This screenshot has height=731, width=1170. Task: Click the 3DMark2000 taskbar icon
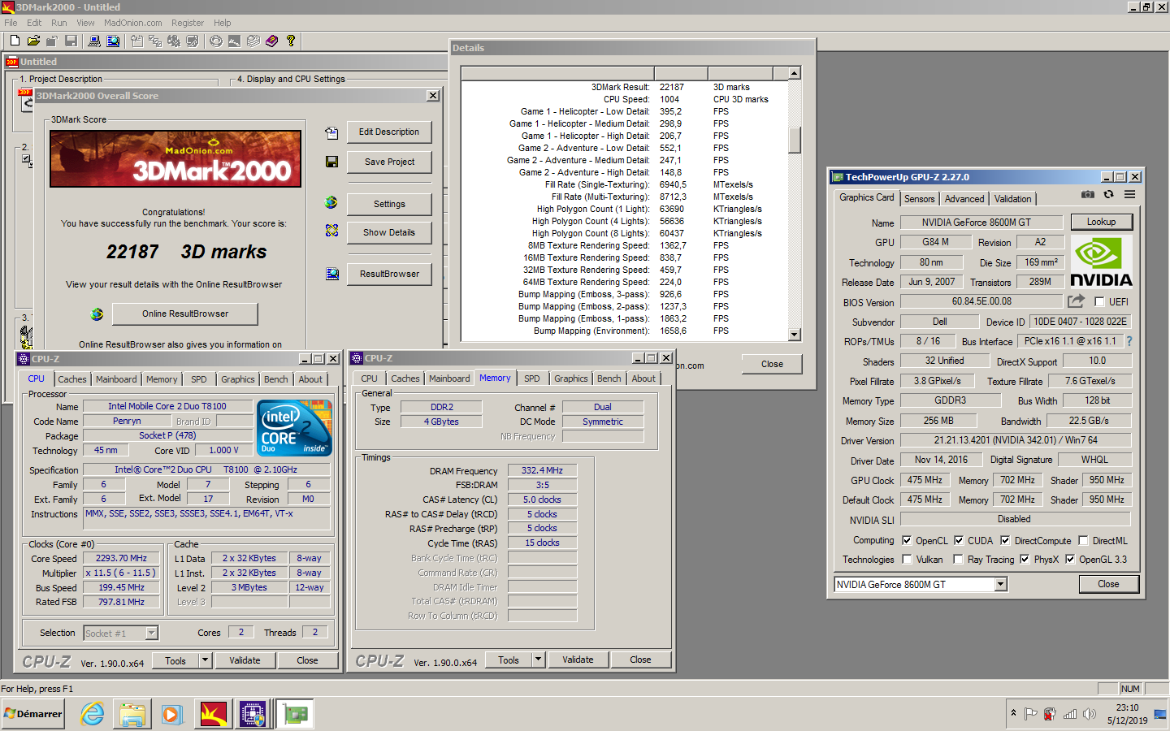point(213,714)
